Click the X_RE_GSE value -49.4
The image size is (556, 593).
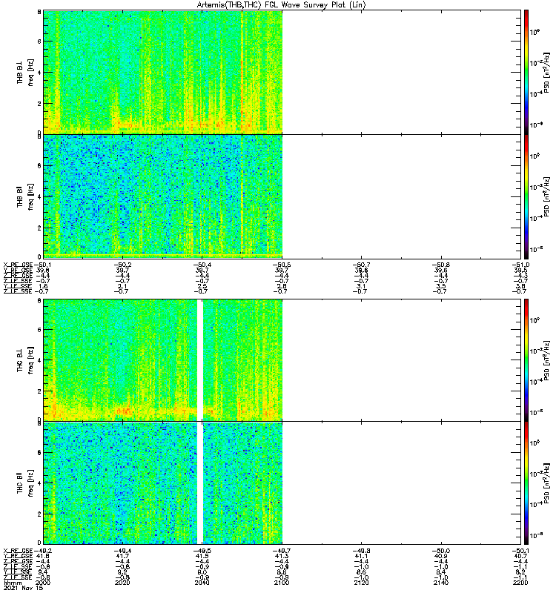tap(122, 551)
